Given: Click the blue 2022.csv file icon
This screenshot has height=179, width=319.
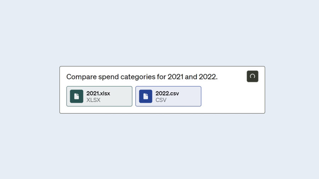Looking at the screenshot, I should (x=145, y=96).
